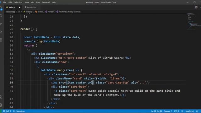Open the View menu
The width and height of the screenshot is (201, 113).
tap(27, 2)
